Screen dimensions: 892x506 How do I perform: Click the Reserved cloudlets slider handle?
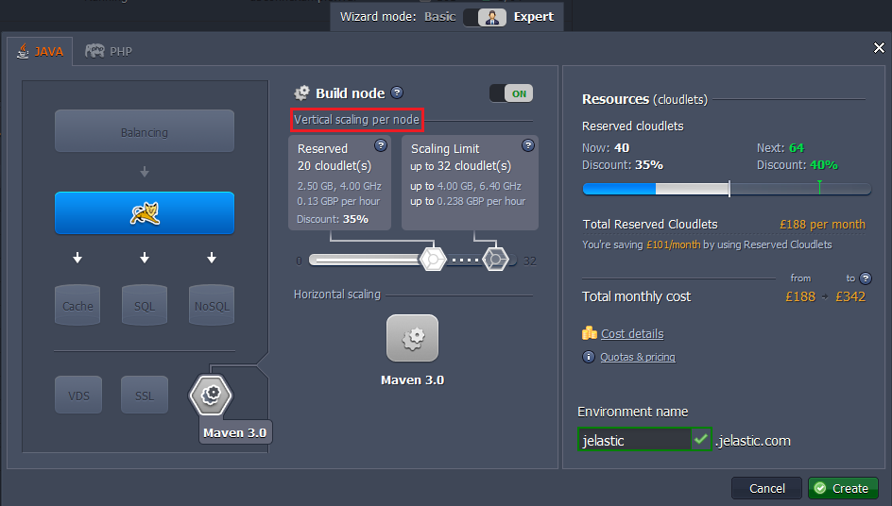pos(433,260)
